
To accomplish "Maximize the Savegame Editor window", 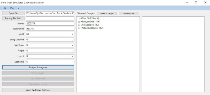I will [x=196, y=3].
